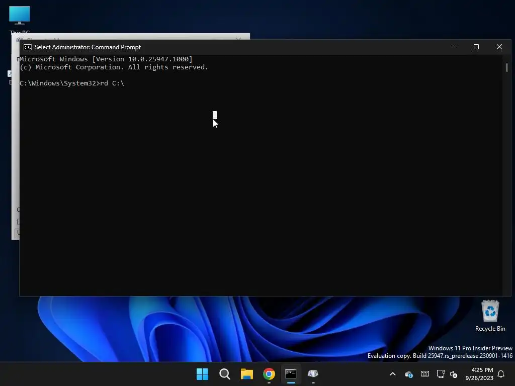Open the notification bell

(501, 374)
